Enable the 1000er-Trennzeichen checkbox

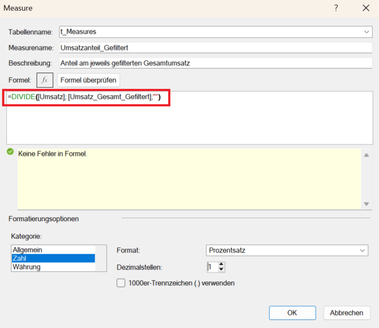coord(121,283)
